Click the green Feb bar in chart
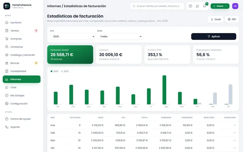The width and height of the screenshot is (243, 152). [71, 95]
